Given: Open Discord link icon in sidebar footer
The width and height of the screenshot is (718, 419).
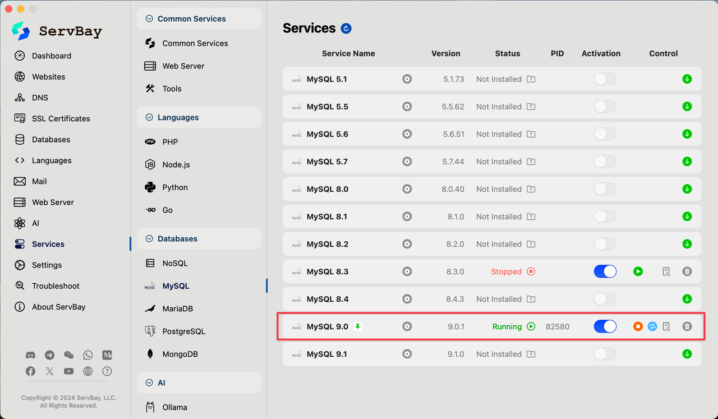Looking at the screenshot, I should (31, 355).
